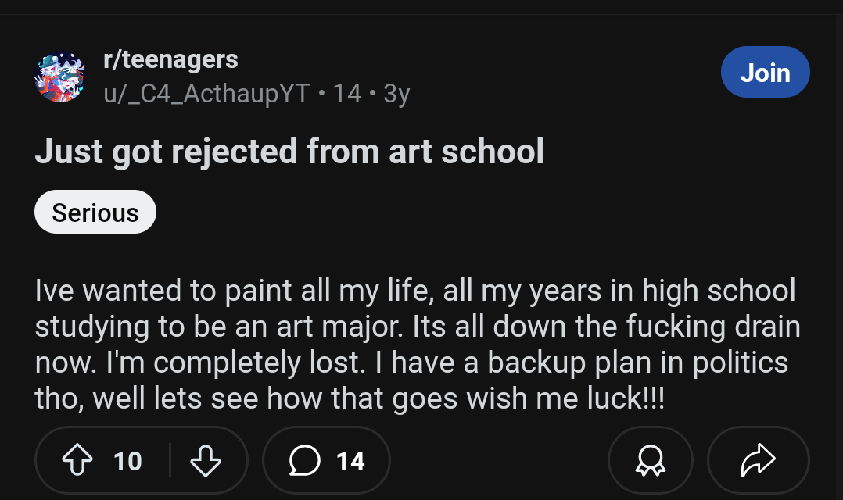
Task: Join the r/teenagers community
Action: tap(765, 73)
